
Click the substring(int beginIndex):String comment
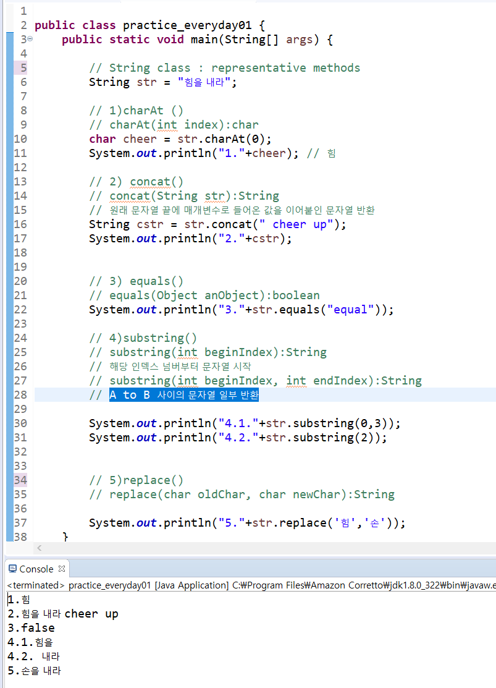208,352
